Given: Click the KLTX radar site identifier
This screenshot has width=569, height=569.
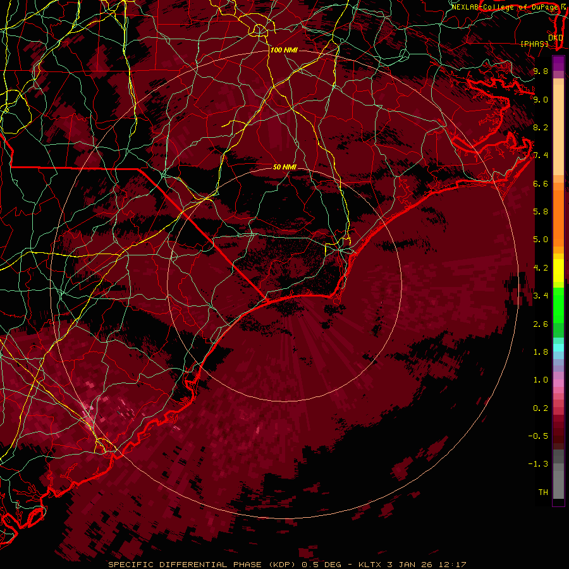Looking at the screenshot, I should [x=370, y=565].
